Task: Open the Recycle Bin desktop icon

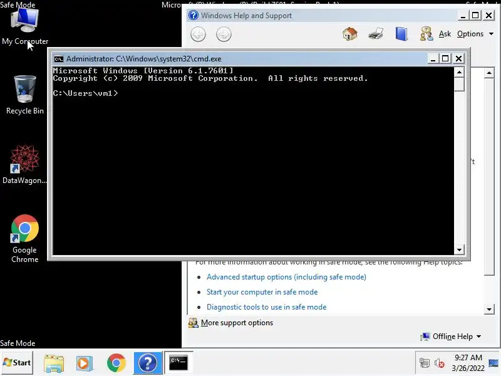Action: (25, 95)
